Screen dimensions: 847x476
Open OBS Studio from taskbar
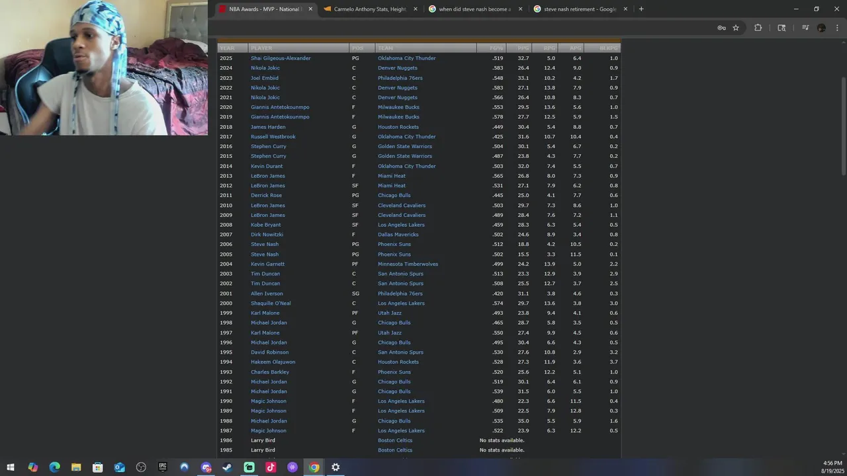(141, 467)
